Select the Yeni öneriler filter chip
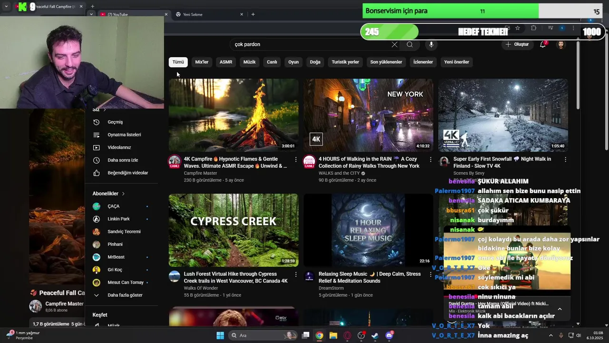This screenshot has height=343, width=609. pyautogui.click(x=457, y=62)
